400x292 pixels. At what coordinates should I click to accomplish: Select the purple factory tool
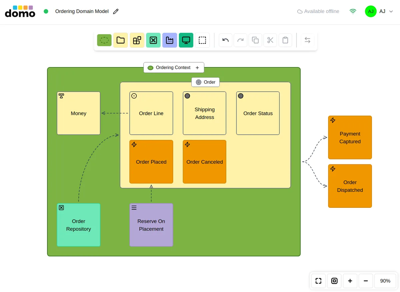coord(170,40)
